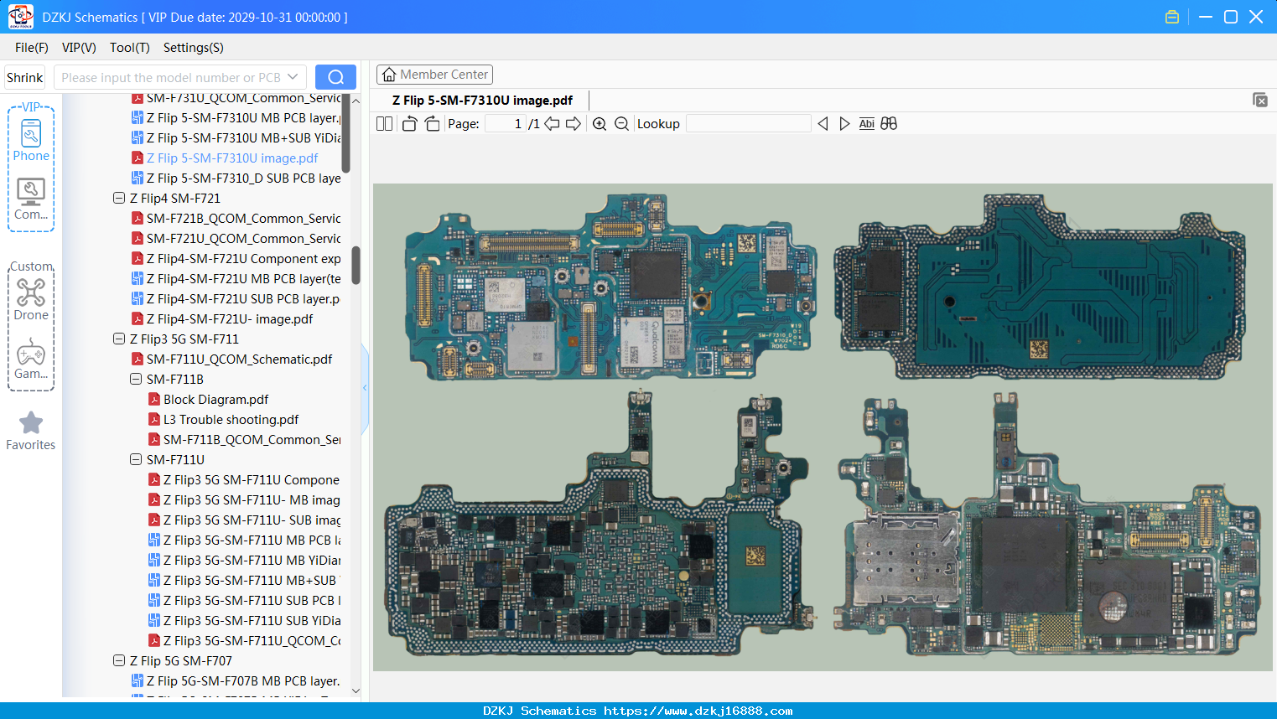Open Z Flip 5-SM-F7310U MB+SUB YiDia file

tap(236, 138)
